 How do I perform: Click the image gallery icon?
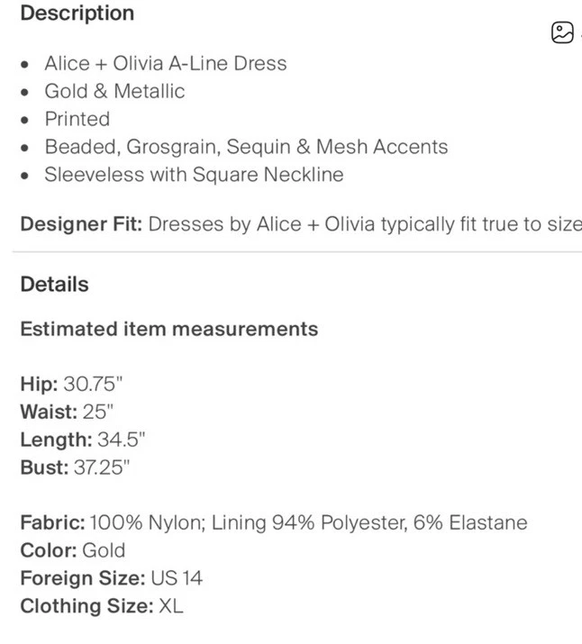click(562, 33)
